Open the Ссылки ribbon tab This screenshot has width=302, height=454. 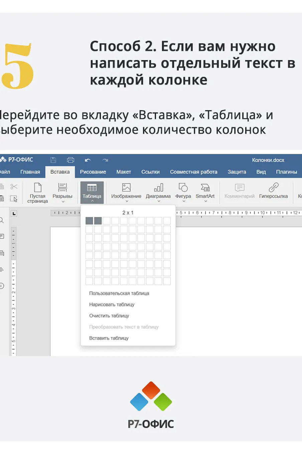(x=151, y=172)
